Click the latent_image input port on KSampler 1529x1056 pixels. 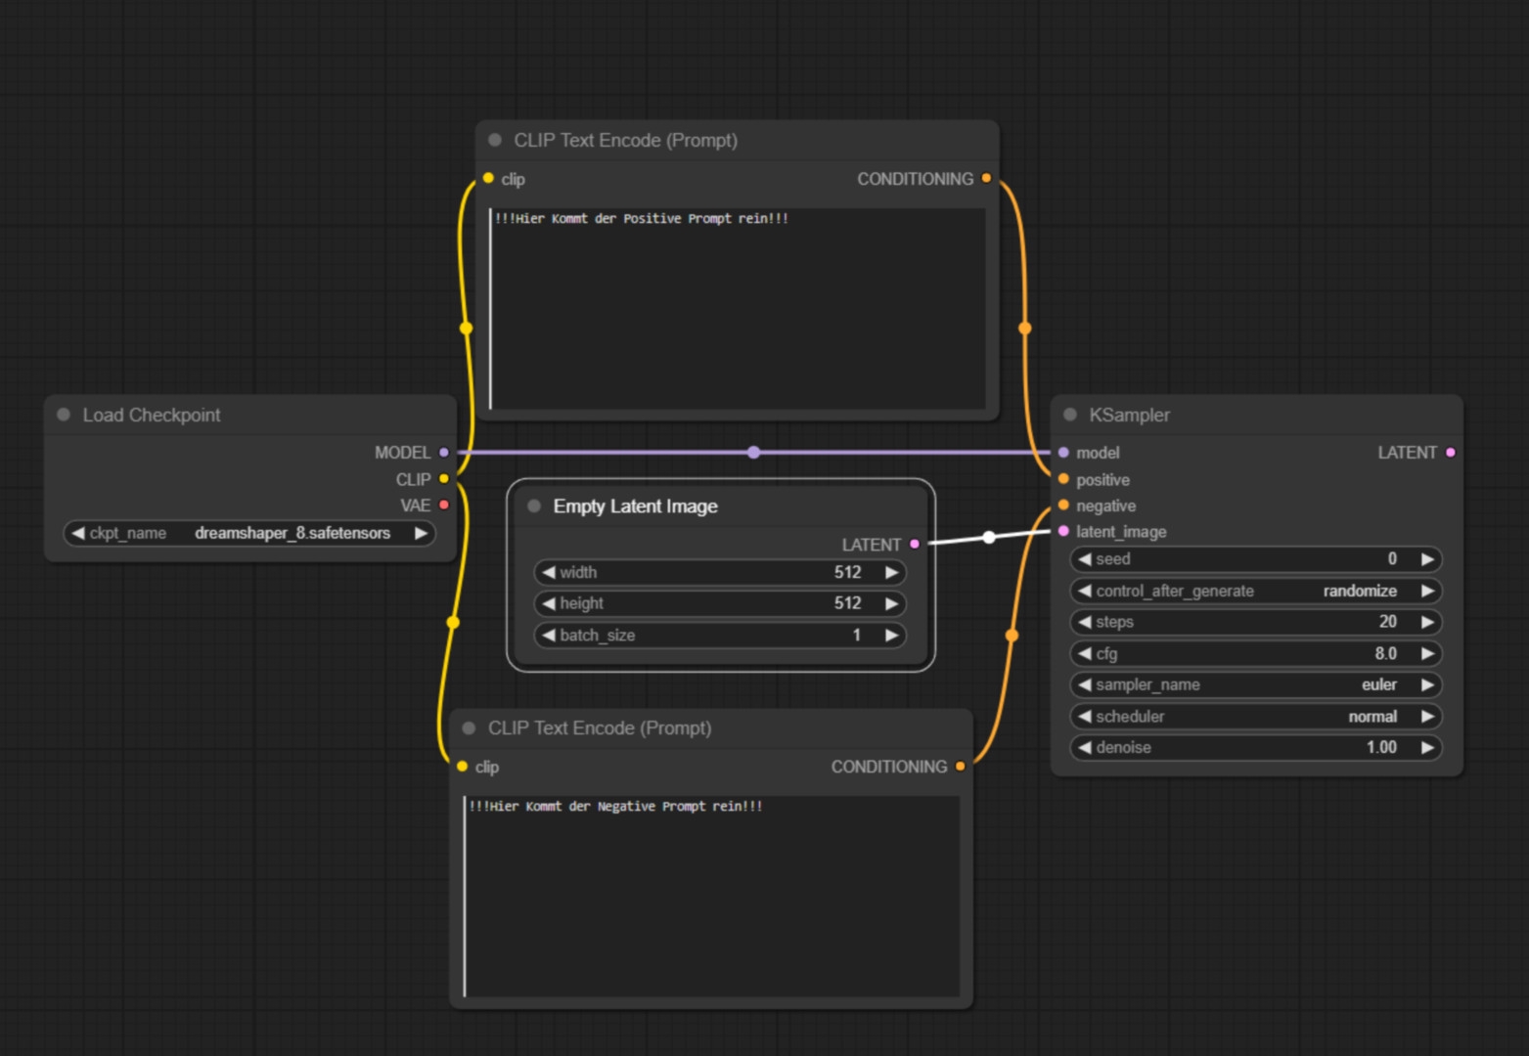[1063, 531]
